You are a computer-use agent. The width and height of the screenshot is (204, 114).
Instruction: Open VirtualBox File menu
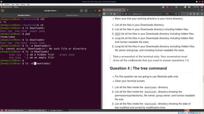coord(2,4)
